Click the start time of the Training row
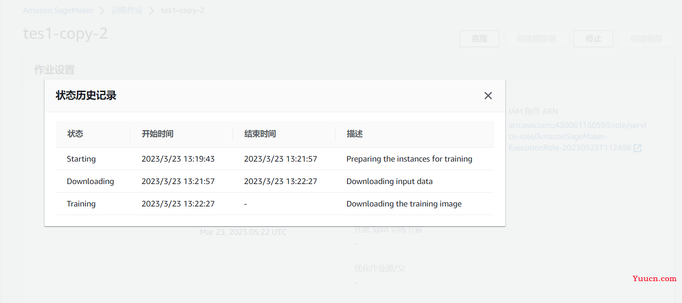Viewport: 682px width, 303px height. pyautogui.click(x=178, y=204)
